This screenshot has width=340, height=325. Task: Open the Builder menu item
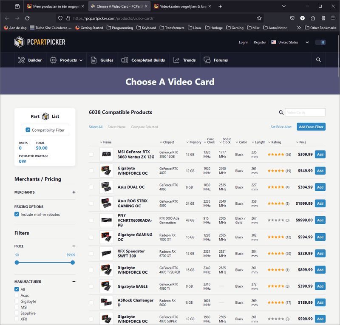tap(30, 60)
